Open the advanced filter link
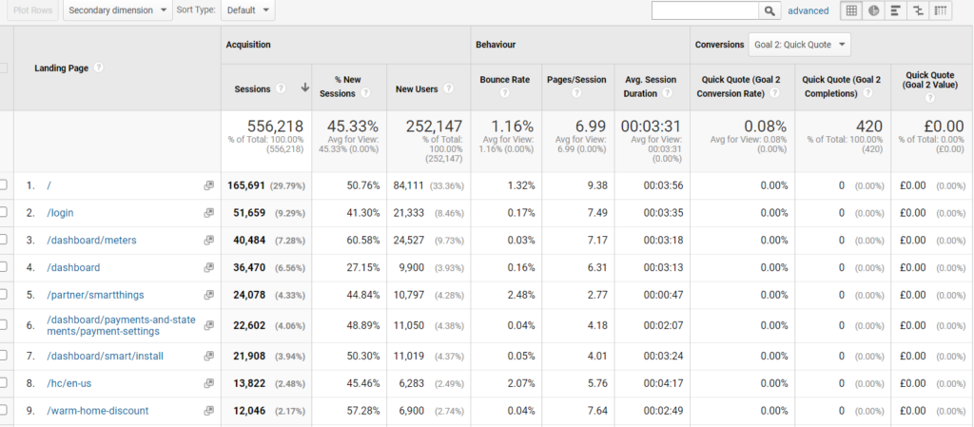The image size is (974, 427). [x=808, y=10]
